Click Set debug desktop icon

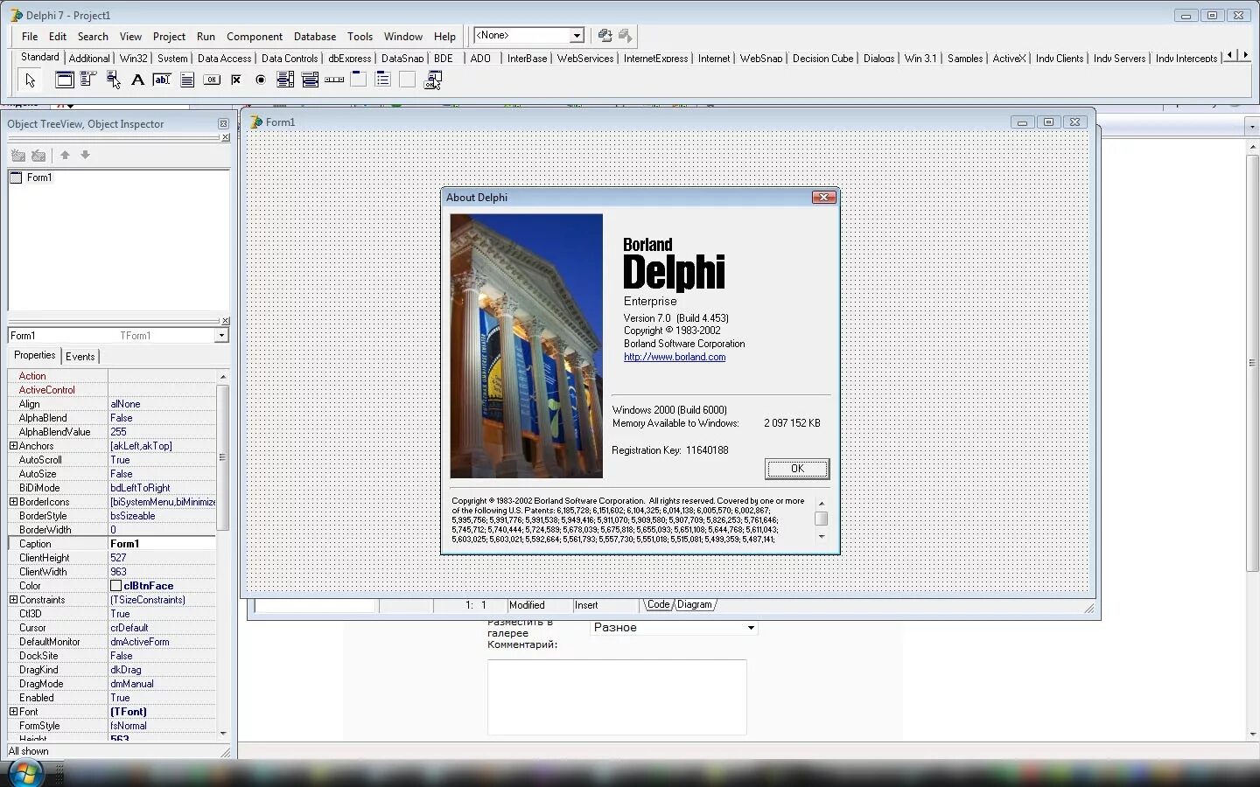(625, 35)
